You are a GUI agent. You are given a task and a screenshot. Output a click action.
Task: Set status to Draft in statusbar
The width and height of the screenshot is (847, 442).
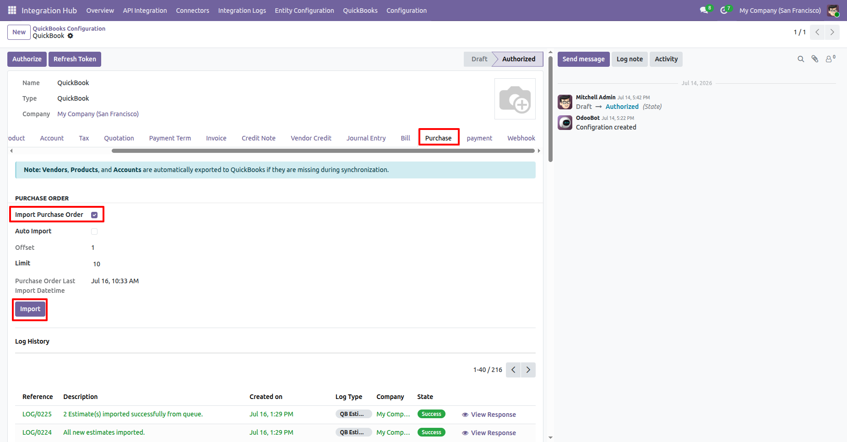479,59
